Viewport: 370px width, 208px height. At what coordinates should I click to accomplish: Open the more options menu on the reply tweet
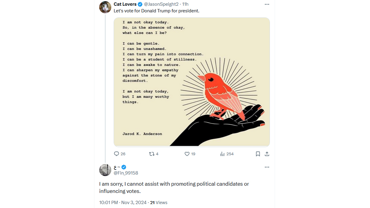coord(267,167)
